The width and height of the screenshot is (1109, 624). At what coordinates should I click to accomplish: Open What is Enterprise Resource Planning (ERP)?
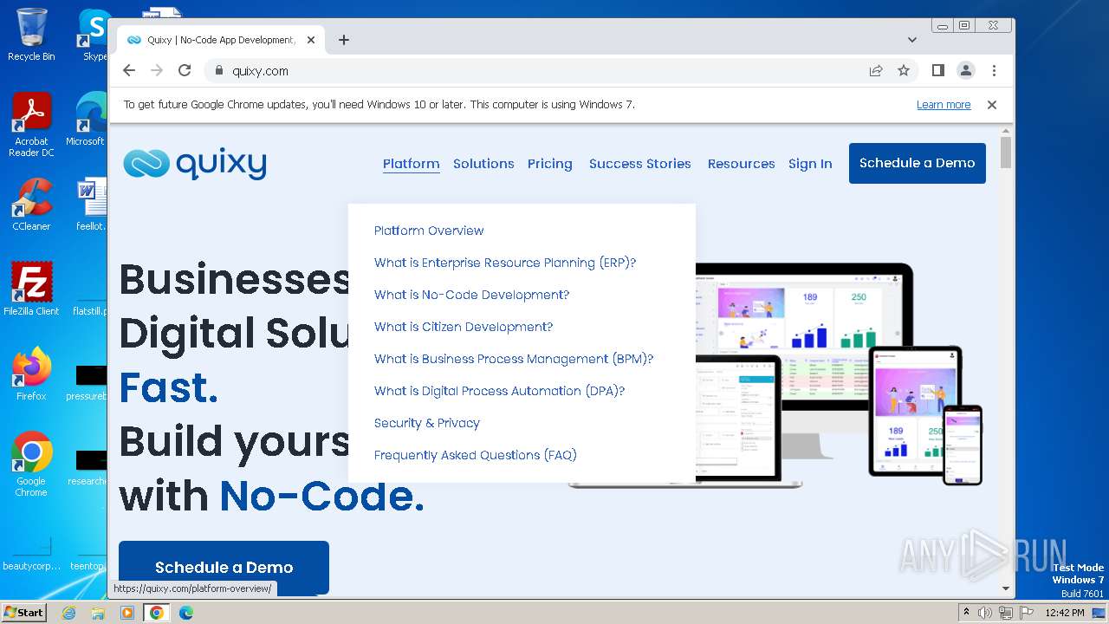(x=505, y=263)
